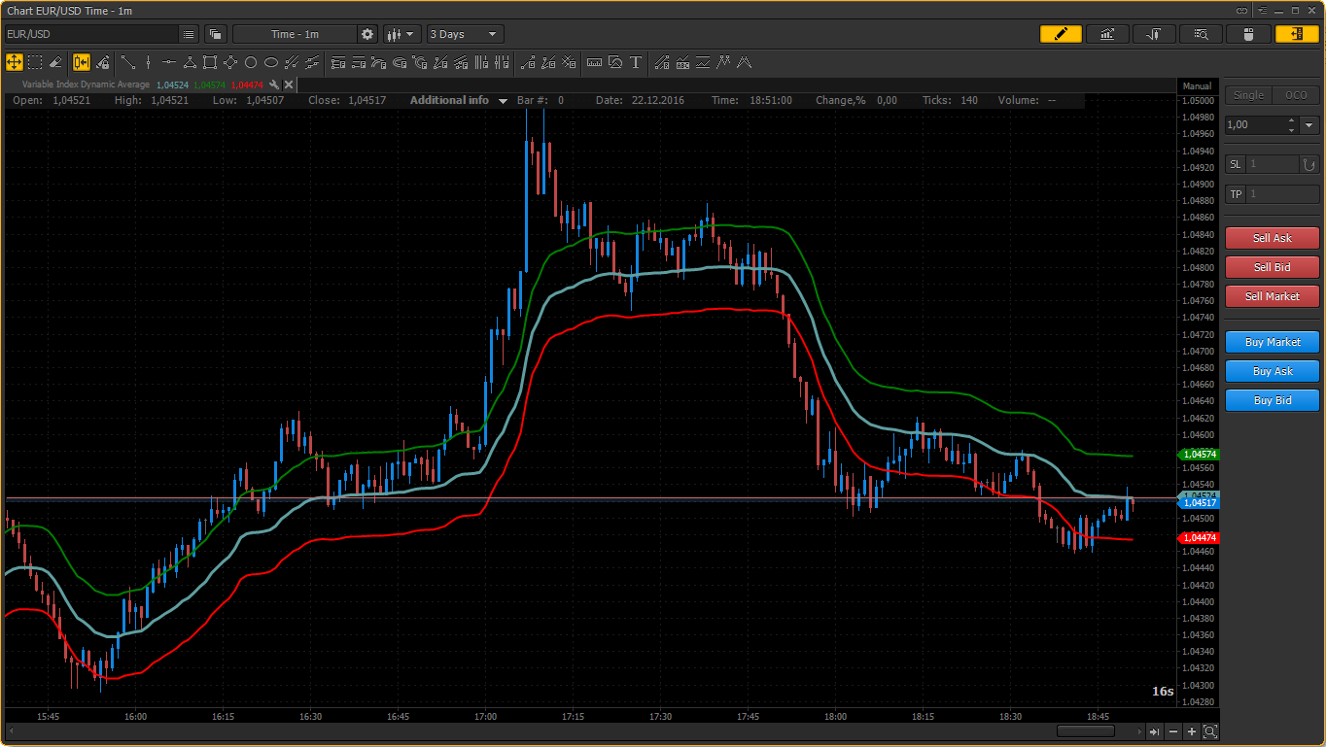Click the pin window chain icon in title bar

[1241, 10]
